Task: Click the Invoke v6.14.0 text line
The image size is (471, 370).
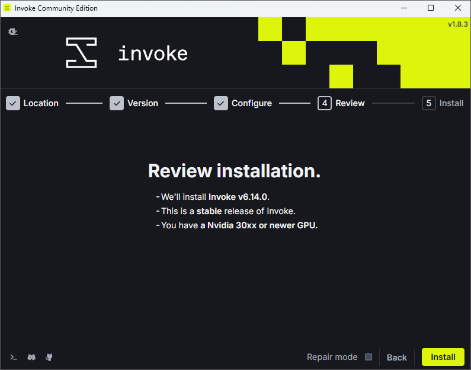Action: click(213, 197)
